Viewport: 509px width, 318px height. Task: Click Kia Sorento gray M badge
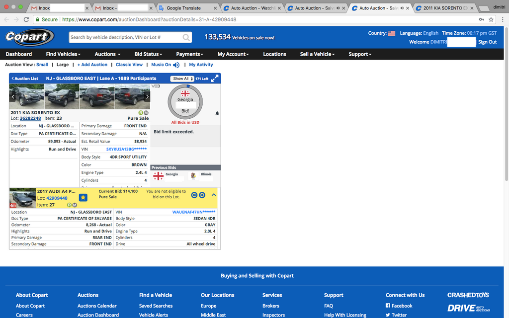146,113
